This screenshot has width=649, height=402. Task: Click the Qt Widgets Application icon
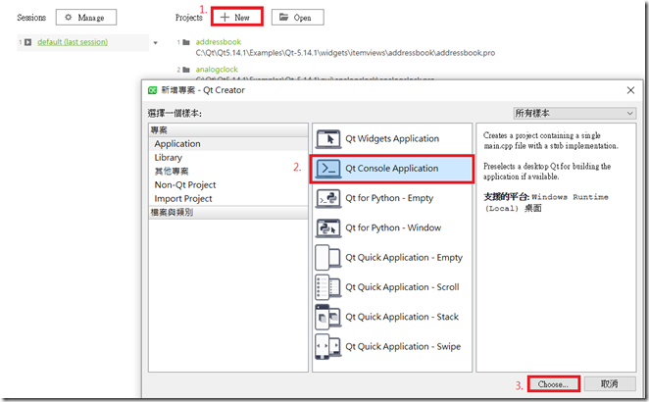pos(328,138)
